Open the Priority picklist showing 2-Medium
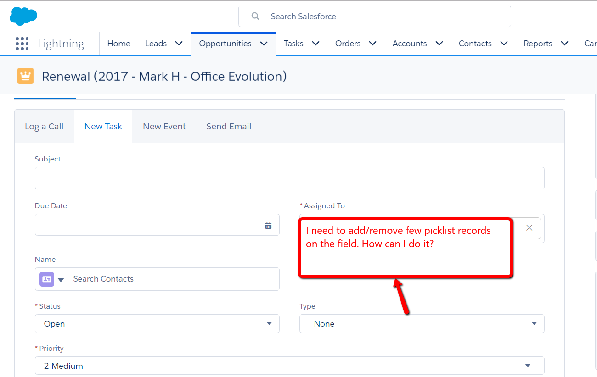This screenshot has width=597, height=377. (x=290, y=366)
